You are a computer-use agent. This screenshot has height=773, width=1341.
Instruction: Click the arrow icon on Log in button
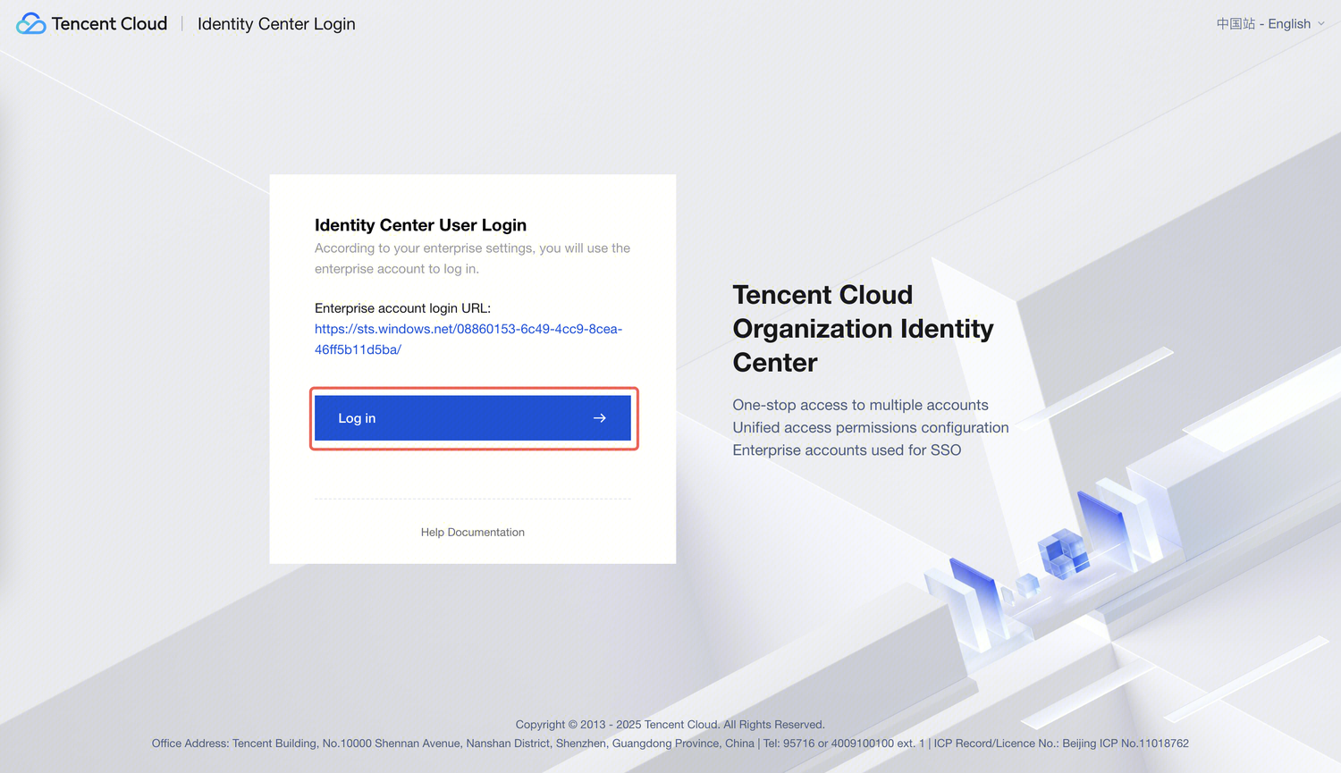(600, 418)
